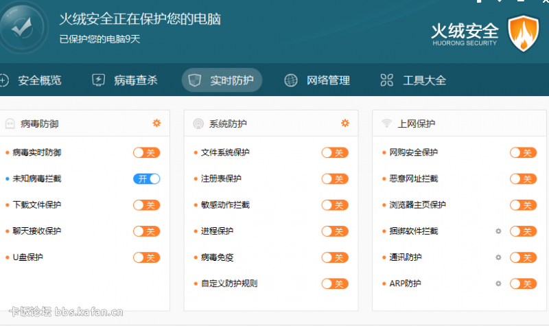Open 工具大全 tab
Image resolution: width=549 pixels, height=326 pixels.
414,80
